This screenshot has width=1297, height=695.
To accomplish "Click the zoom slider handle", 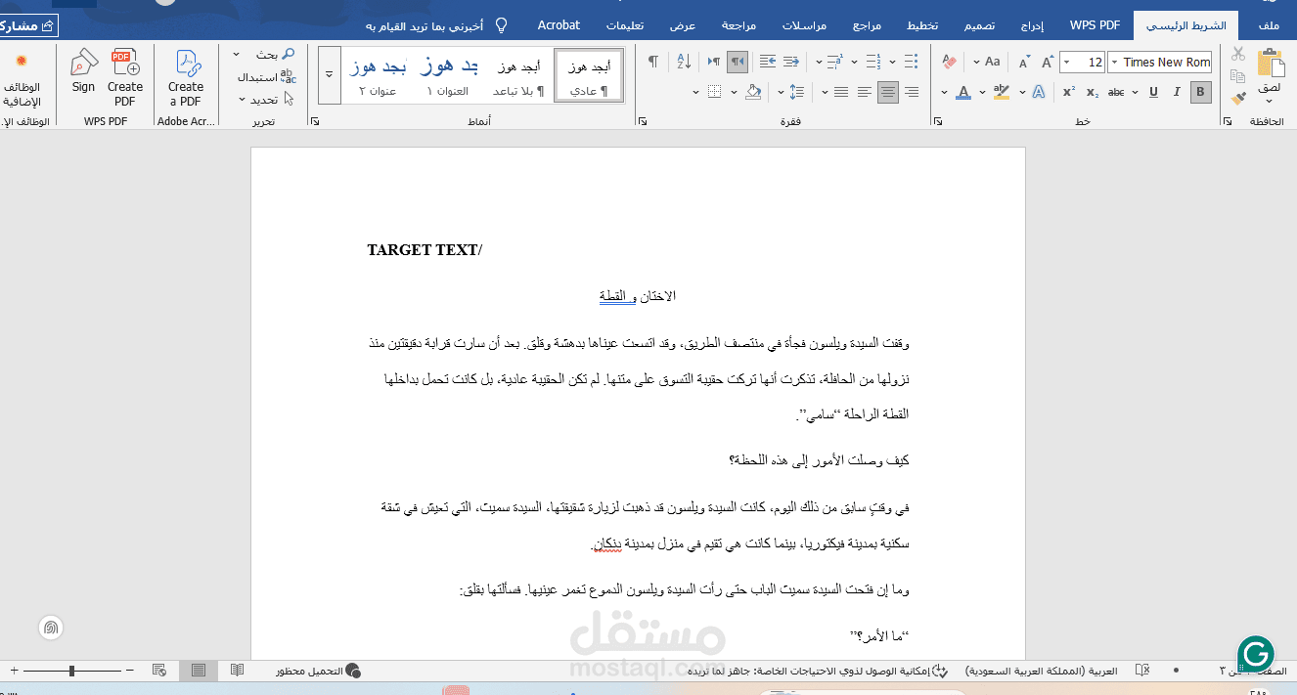I will [x=71, y=671].
